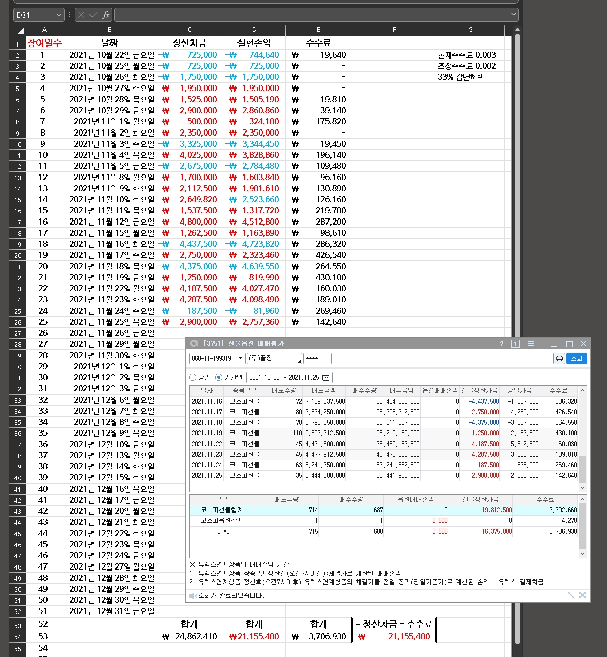The image size is (607, 657).
Task: Click the Select All corner triangle in Excel
Action: pos(20,31)
